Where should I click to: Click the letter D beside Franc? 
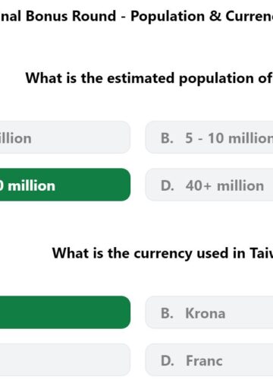tap(168, 361)
